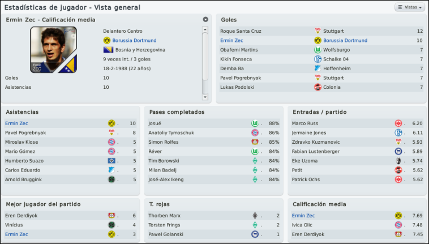Click the profile scrollbar down arrow
Image resolution: width=429 pixels, height=244 pixels.
point(205,97)
